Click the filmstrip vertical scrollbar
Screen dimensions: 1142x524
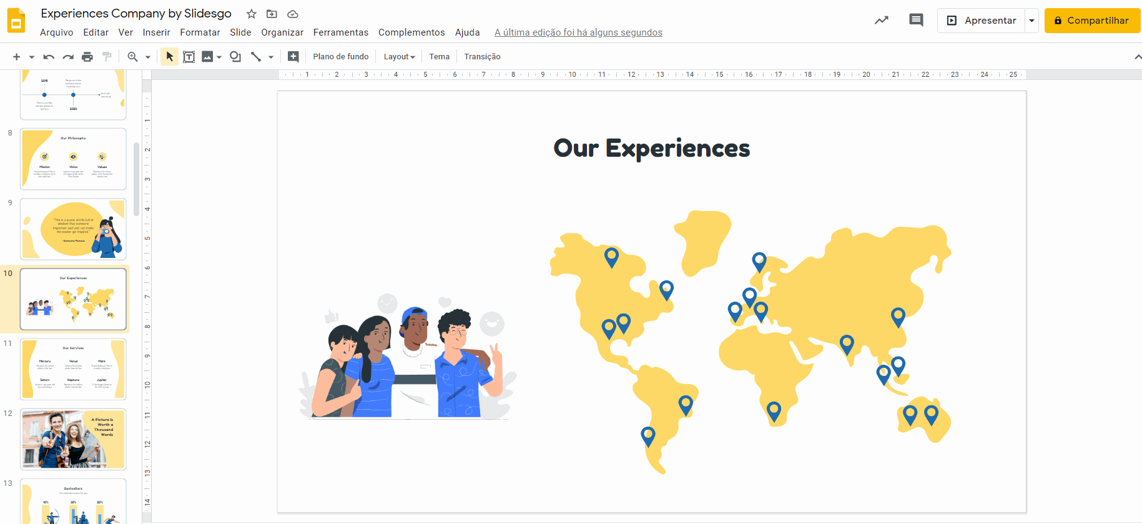(136, 178)
